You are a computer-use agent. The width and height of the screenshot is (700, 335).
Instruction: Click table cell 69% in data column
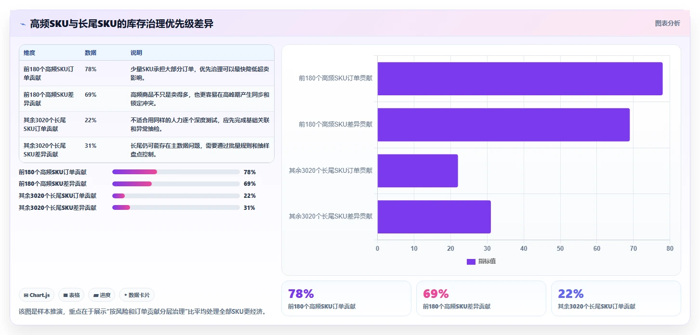click(x=91, y=95)
